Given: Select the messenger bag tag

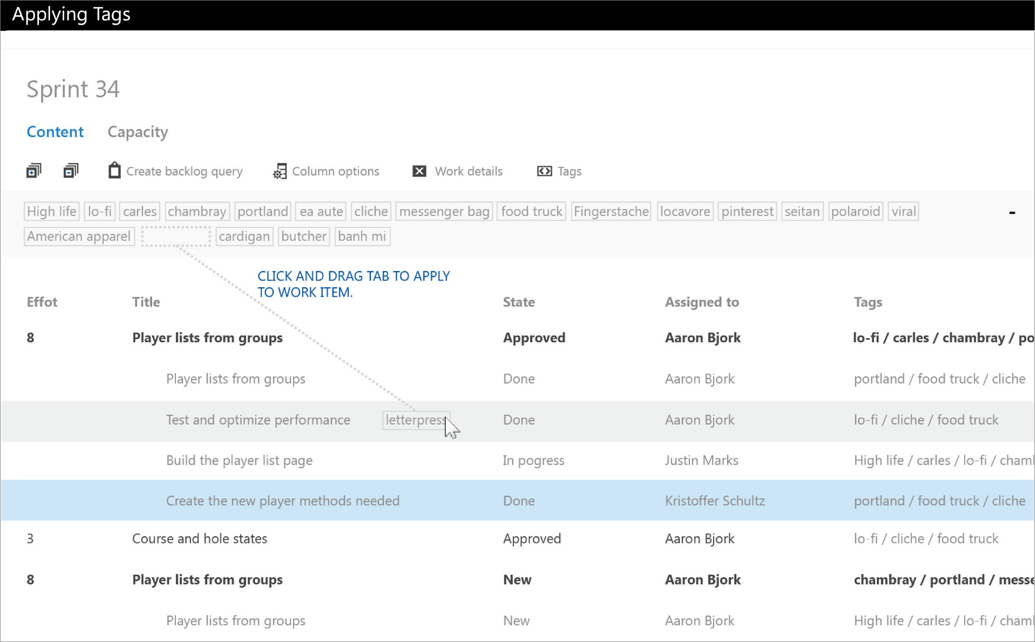Looking at the screenshot, I should (x=444, y=211).
